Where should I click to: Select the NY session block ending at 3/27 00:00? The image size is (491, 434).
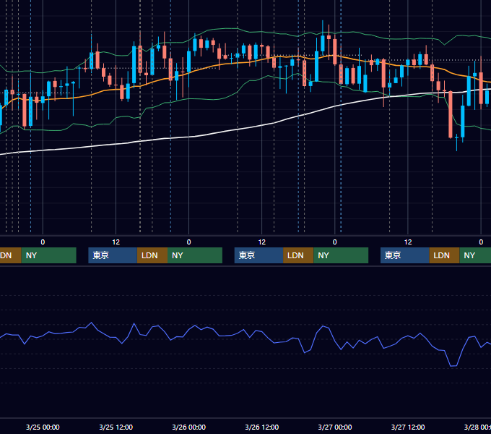[341, 255]
